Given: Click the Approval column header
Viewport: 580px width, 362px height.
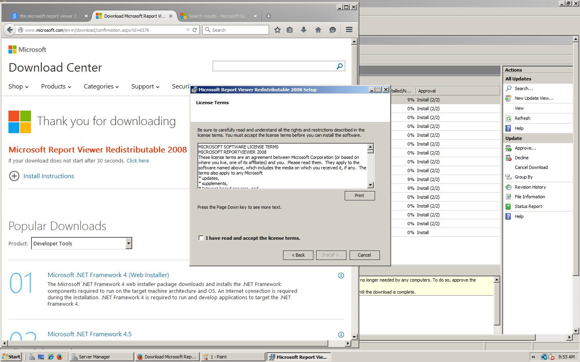Looking at the screenshot, I should pos(458,91).
